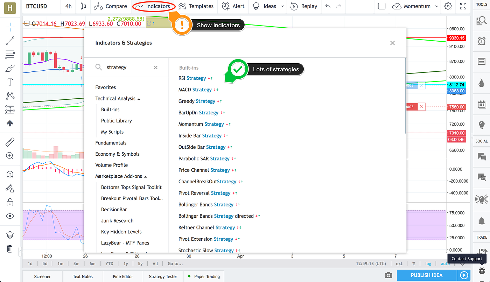Enter fullscreen mode from the top toolbar
The height and width of the screenshot is (282, 490).
point(463,6)
